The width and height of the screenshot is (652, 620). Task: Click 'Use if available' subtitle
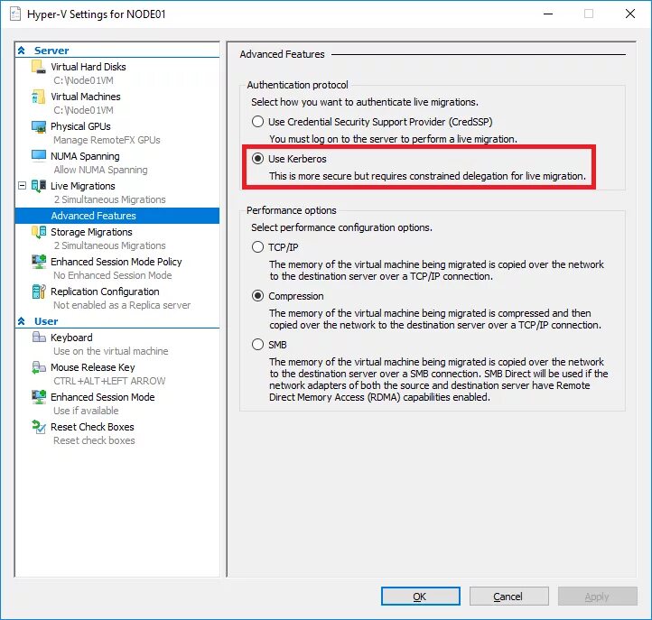pyautogui.click(x=86, y=411)
